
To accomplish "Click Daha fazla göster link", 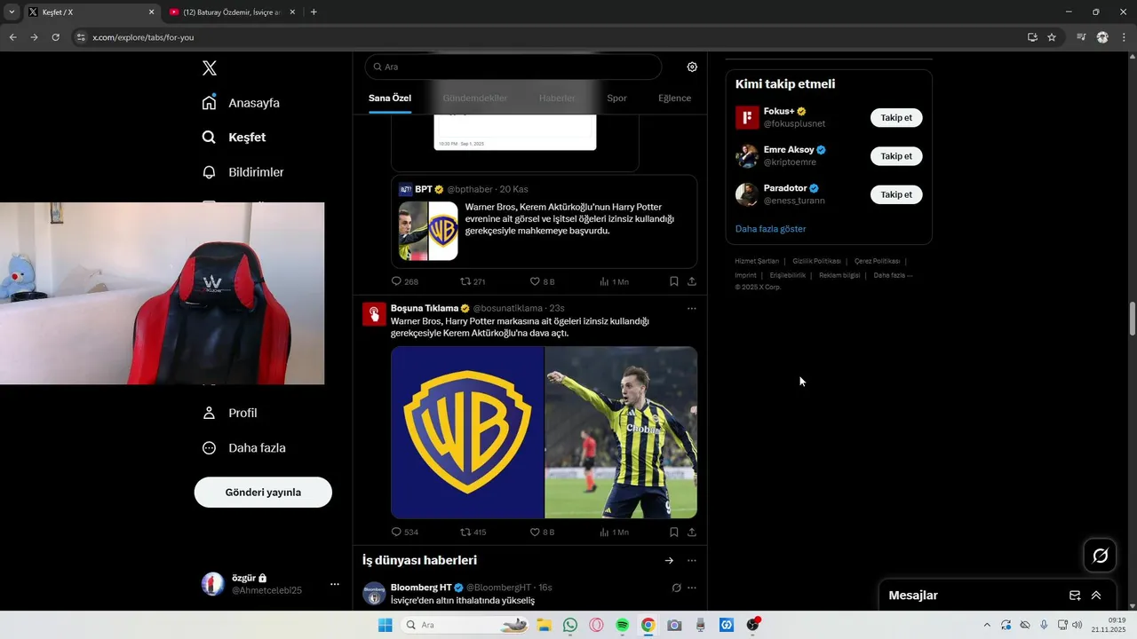I will click(770, 229).
